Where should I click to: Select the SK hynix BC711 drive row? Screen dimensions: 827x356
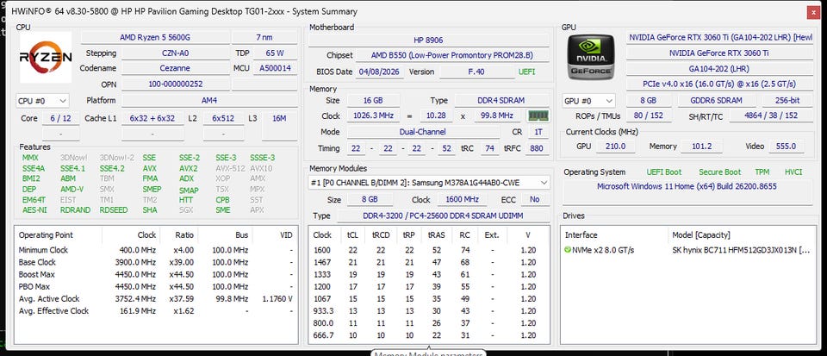pos(687,250)
